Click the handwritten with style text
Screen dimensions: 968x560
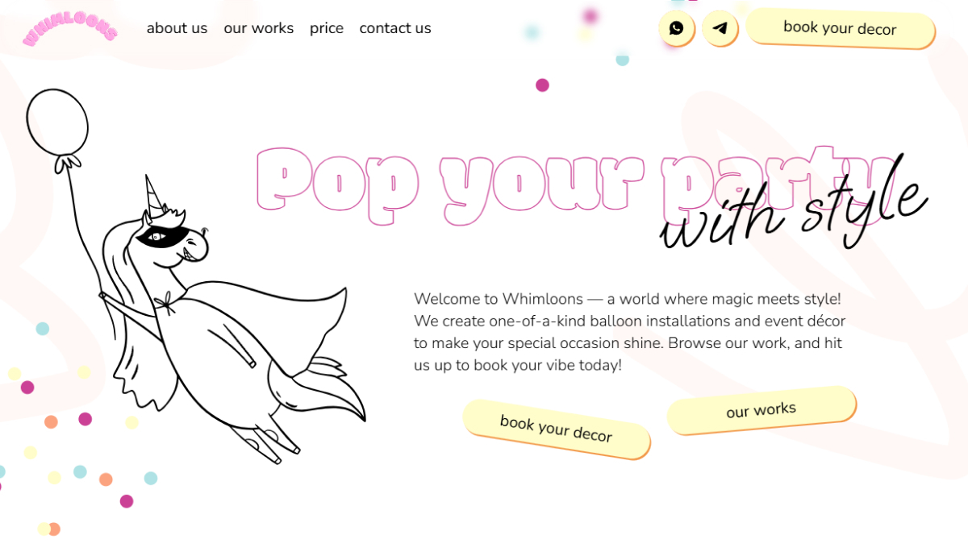pyautogui.click(x=795, y=205)
